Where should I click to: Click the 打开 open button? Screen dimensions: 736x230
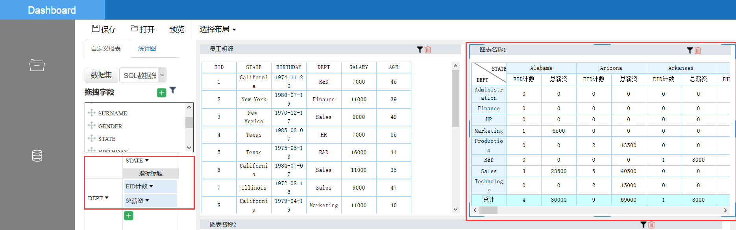click(x=142, y=29)
